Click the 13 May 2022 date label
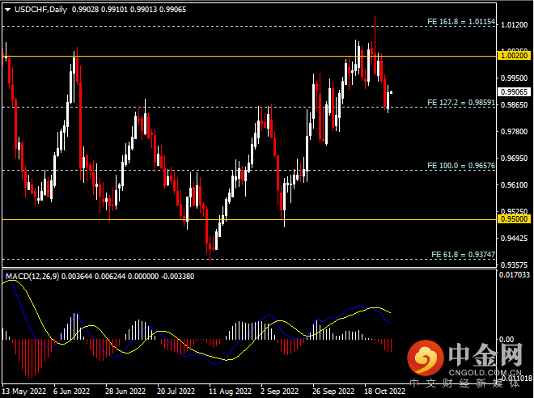This screenshot has width=534, height=398. 24,392
